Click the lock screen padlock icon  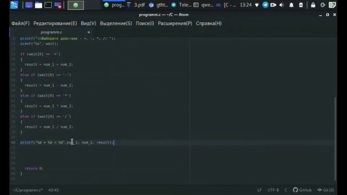[313, 5]
